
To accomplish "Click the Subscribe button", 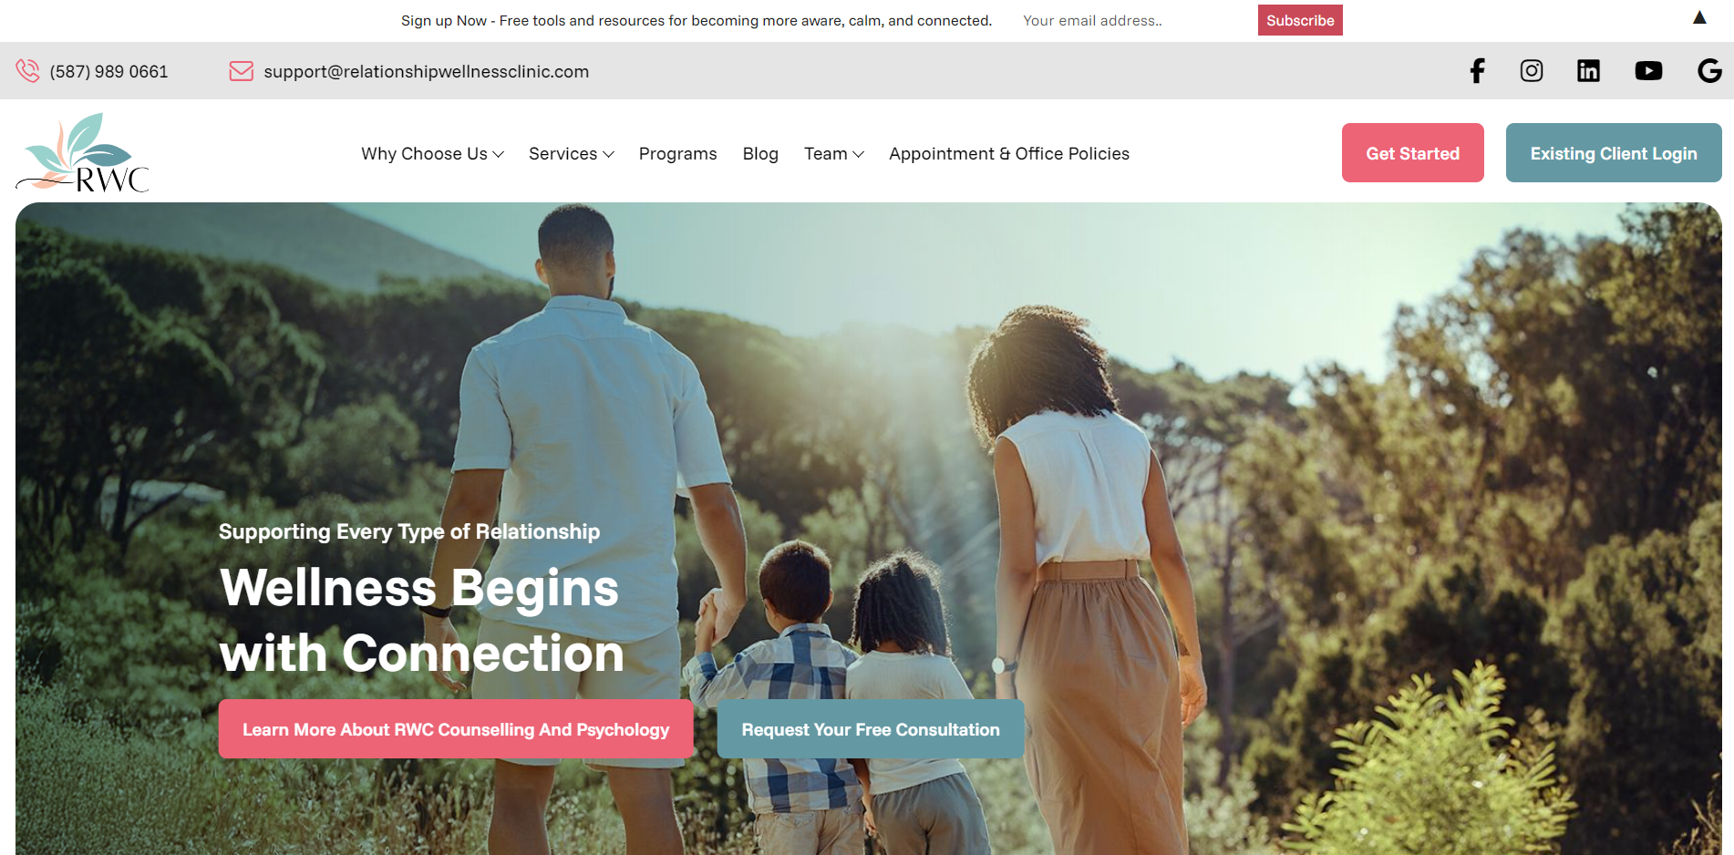I will [x=1300, y=20].
